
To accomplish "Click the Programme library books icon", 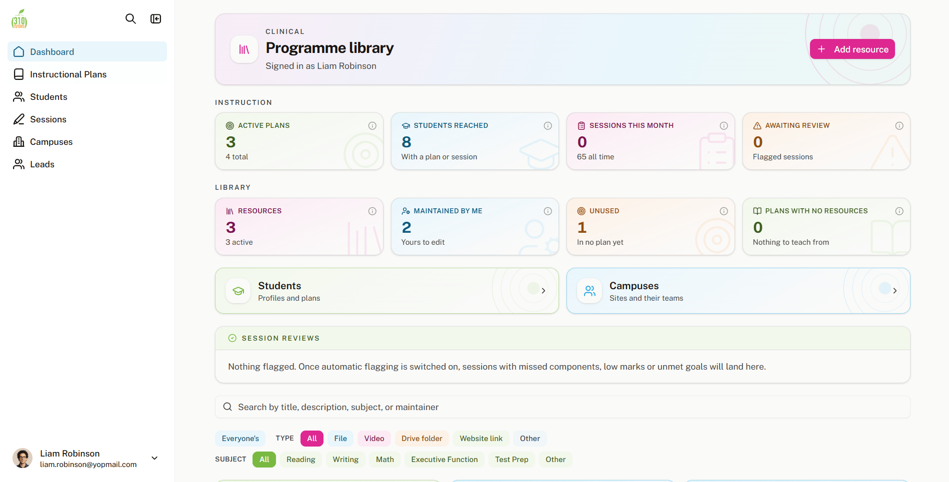I will click(244, 49).
